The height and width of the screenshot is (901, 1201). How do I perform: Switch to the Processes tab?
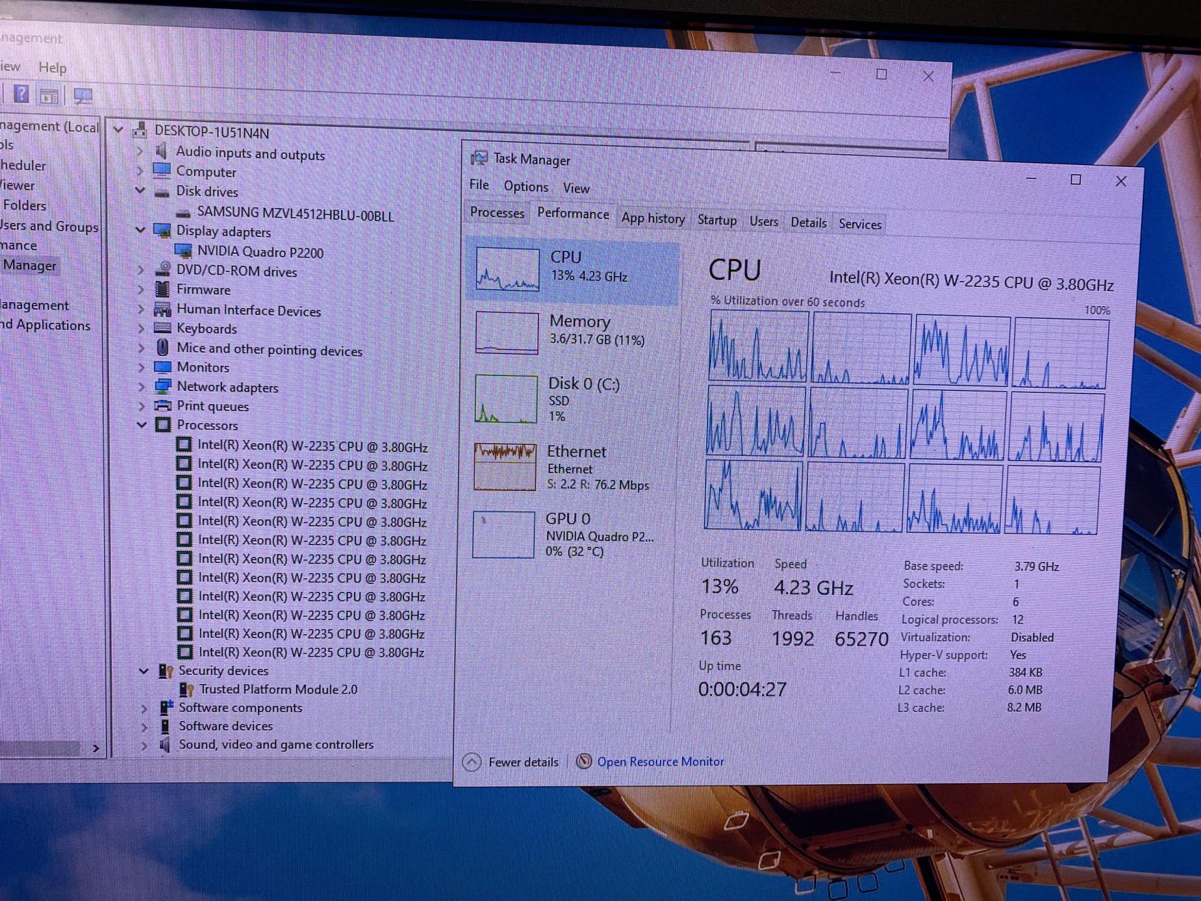click(496, 213)
